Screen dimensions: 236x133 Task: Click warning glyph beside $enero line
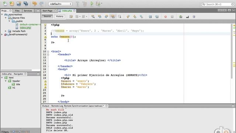[x=45, y=81]
